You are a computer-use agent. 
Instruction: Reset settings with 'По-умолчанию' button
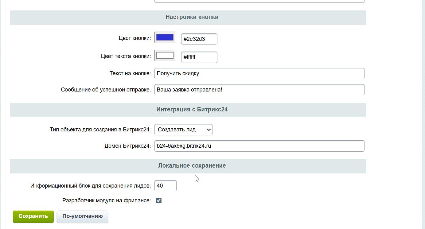click(x=82, y=216)
